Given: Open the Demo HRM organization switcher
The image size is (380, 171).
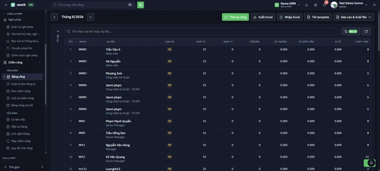Looking at the screenshot, I should click(x=287, y=5).
